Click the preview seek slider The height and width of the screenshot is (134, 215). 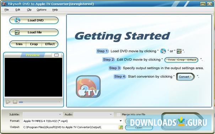(39, 102)
